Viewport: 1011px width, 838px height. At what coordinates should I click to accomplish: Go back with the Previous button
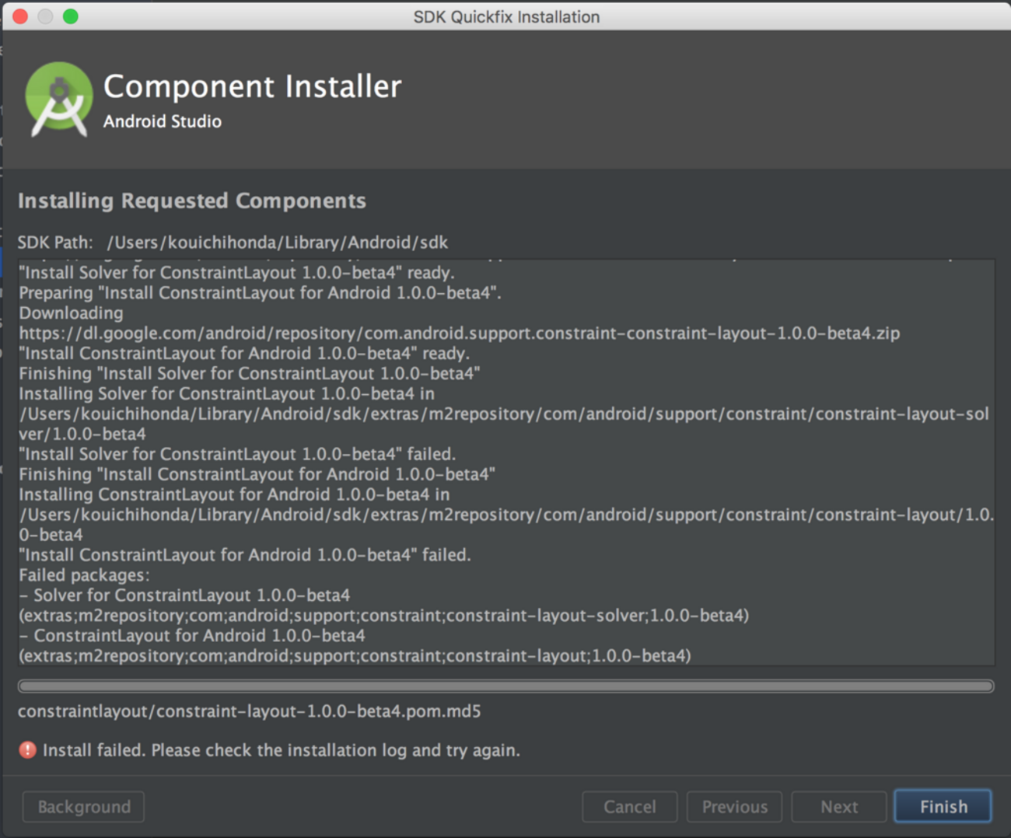click(x=735, y=807)
